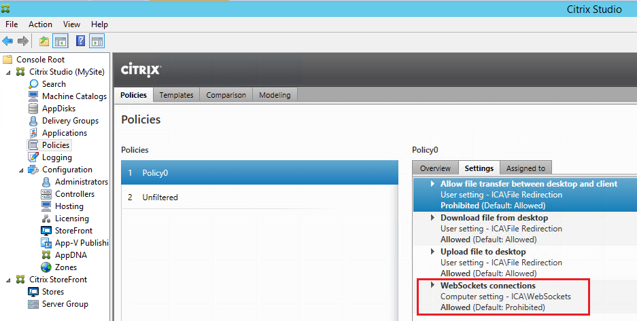Select the Server Group tree label
This screenshot has height=321, width=637.
pyautogui.click(x=65, y=304)
